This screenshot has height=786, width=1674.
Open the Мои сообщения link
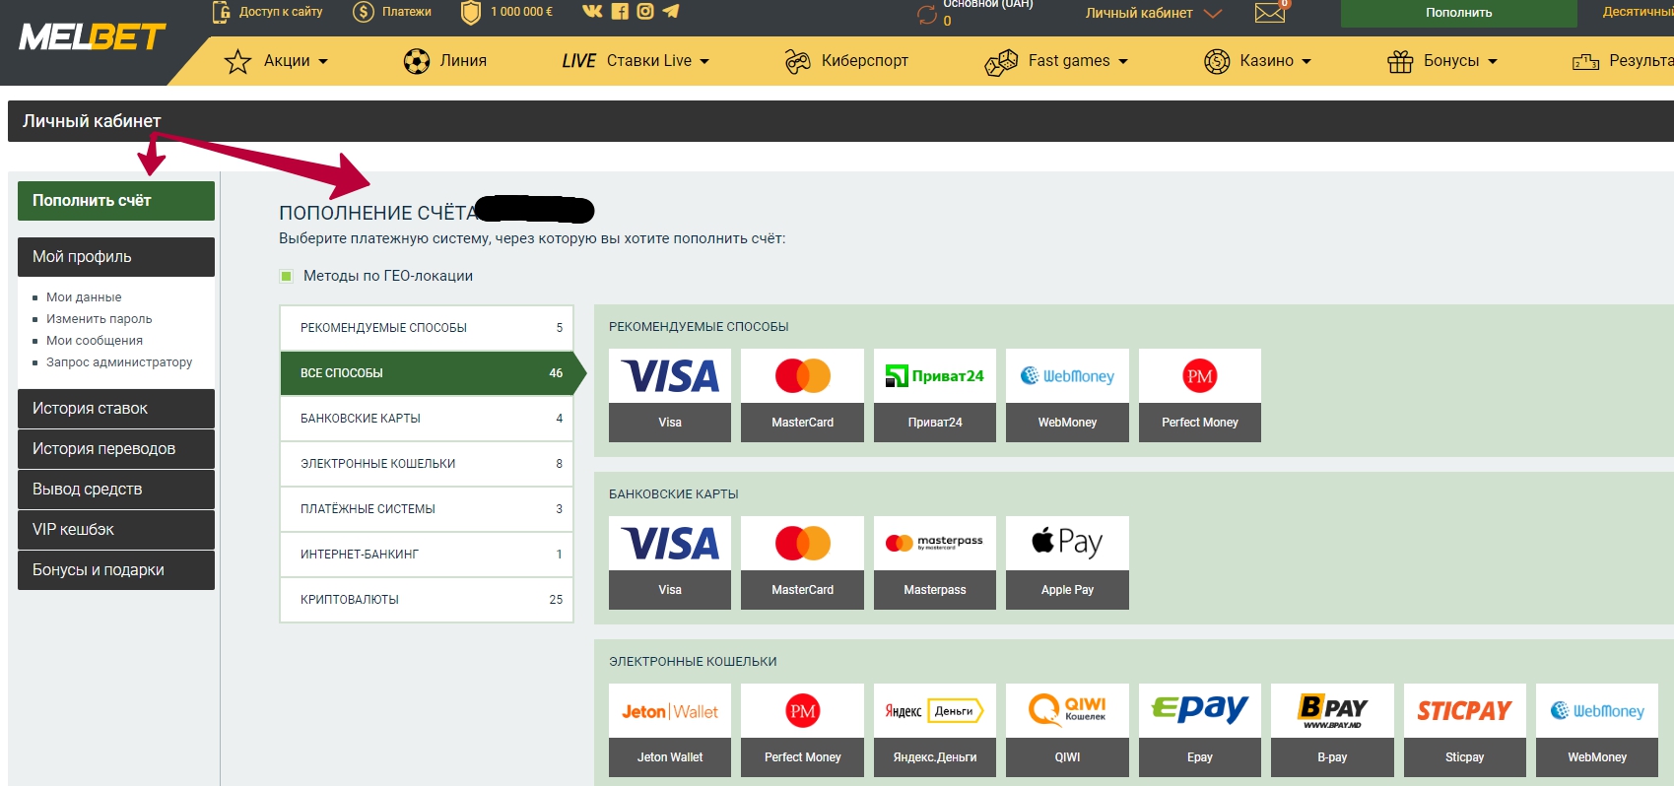click(x=95, y=341)
